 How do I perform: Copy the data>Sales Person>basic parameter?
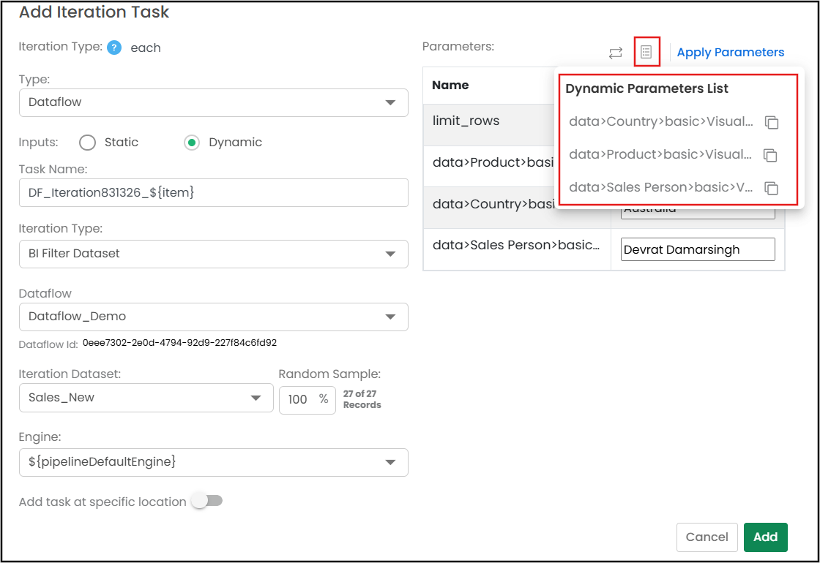(x=772, y=188)
